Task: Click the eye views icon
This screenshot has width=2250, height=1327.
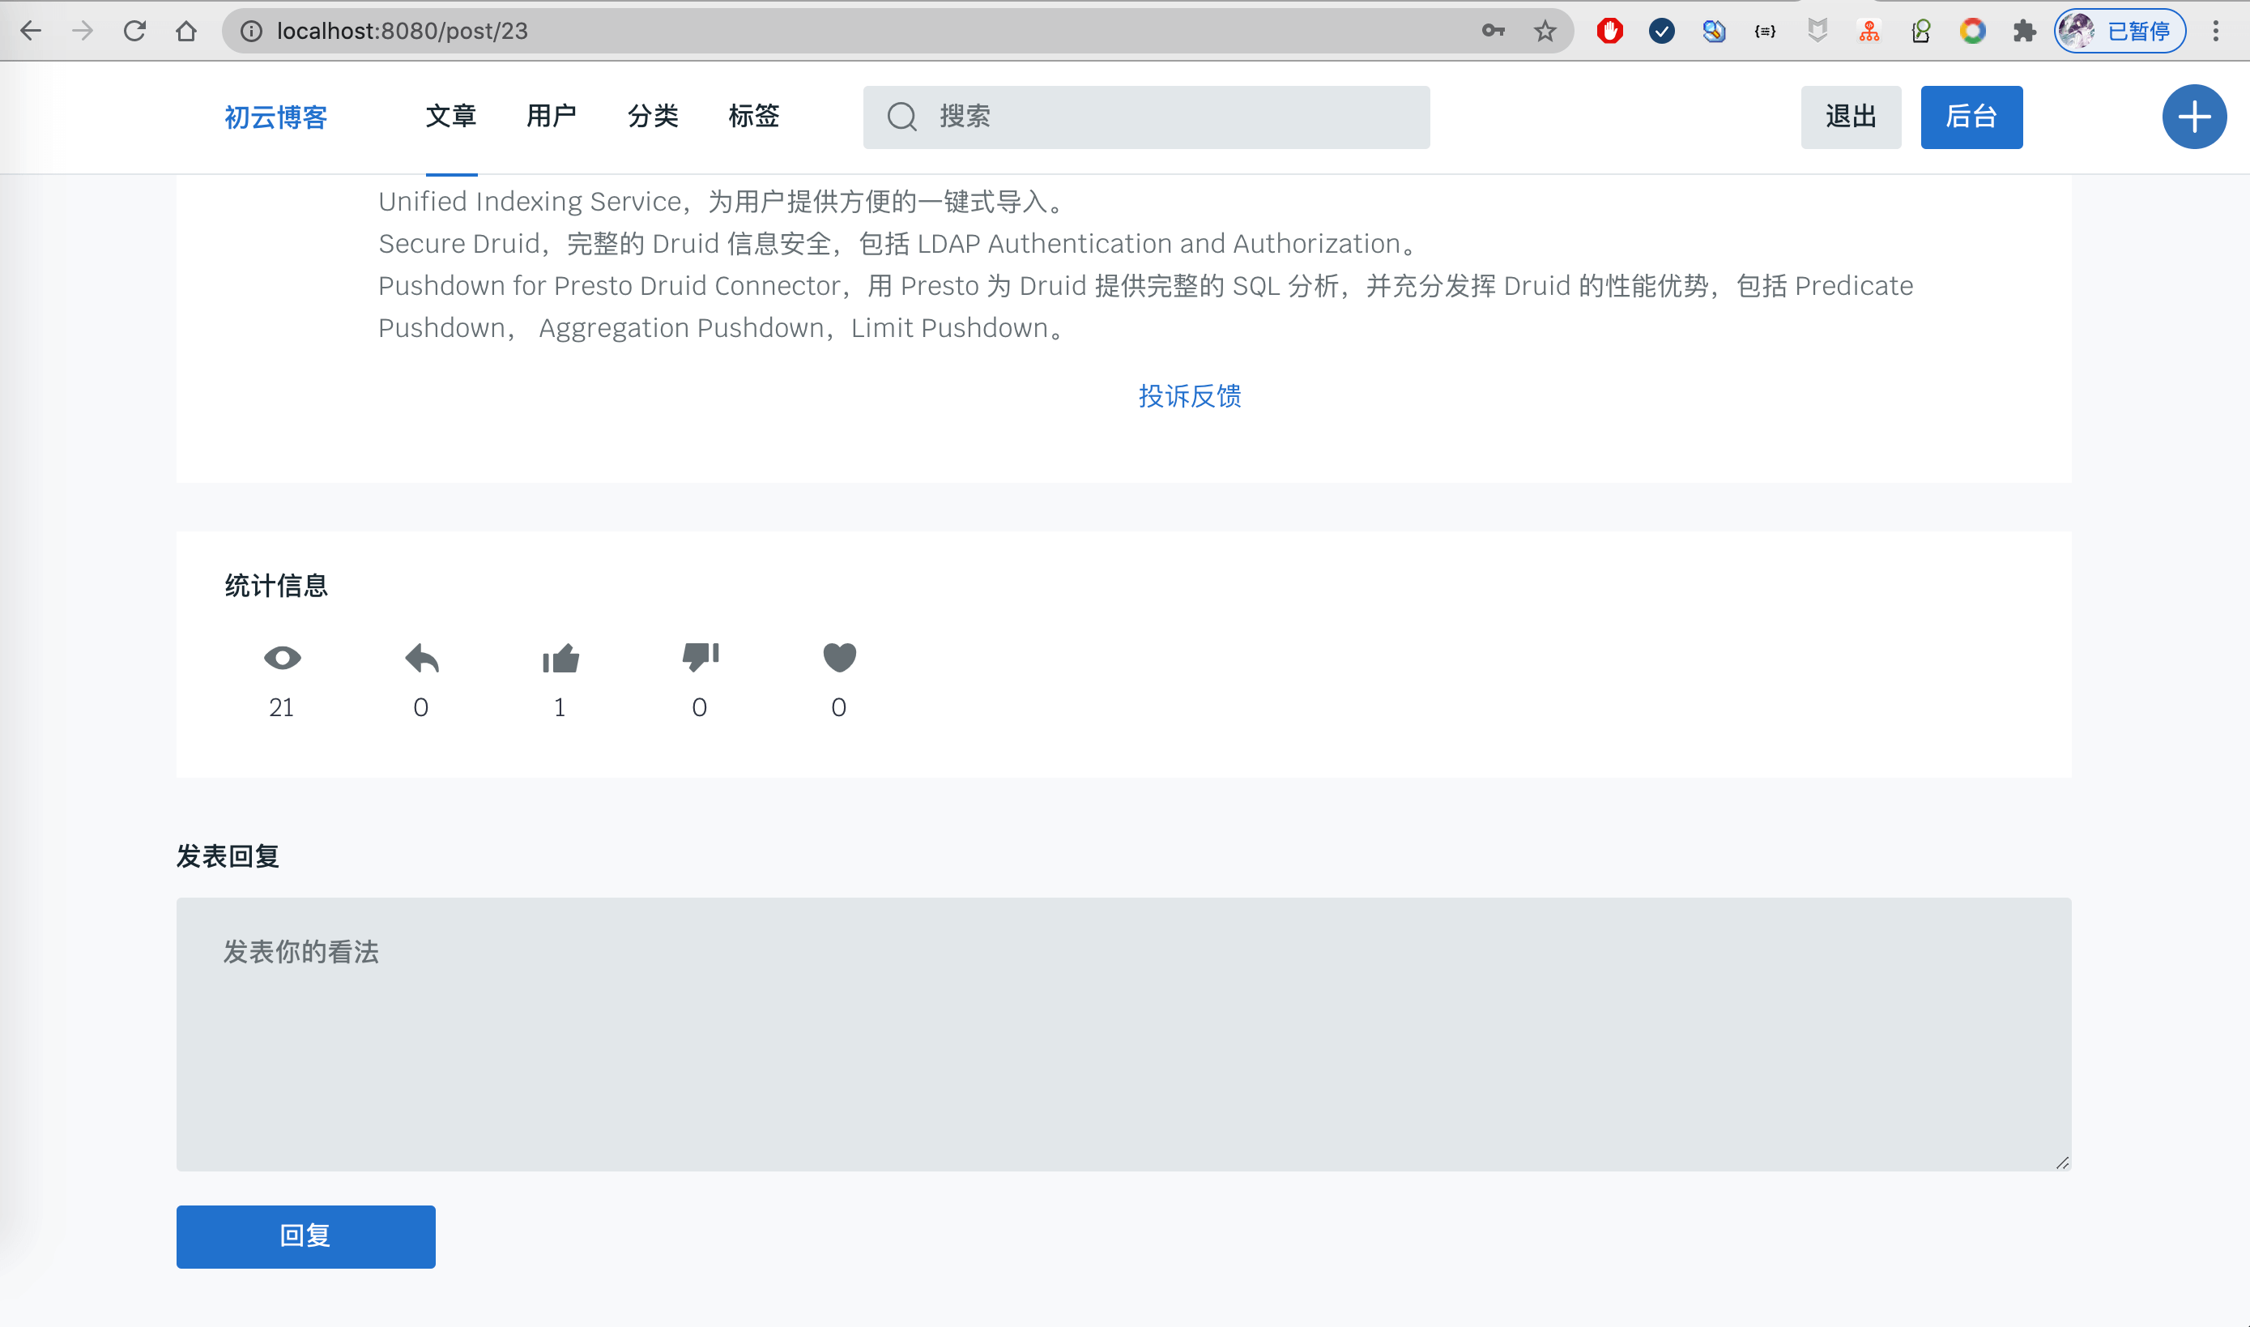Action: (283, 658)
